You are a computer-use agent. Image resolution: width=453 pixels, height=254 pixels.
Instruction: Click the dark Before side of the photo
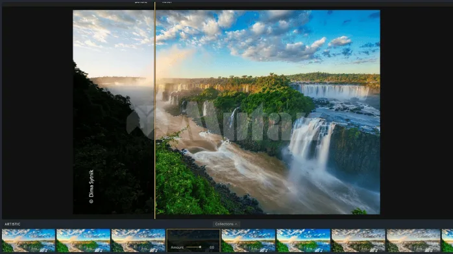[113, 112]
